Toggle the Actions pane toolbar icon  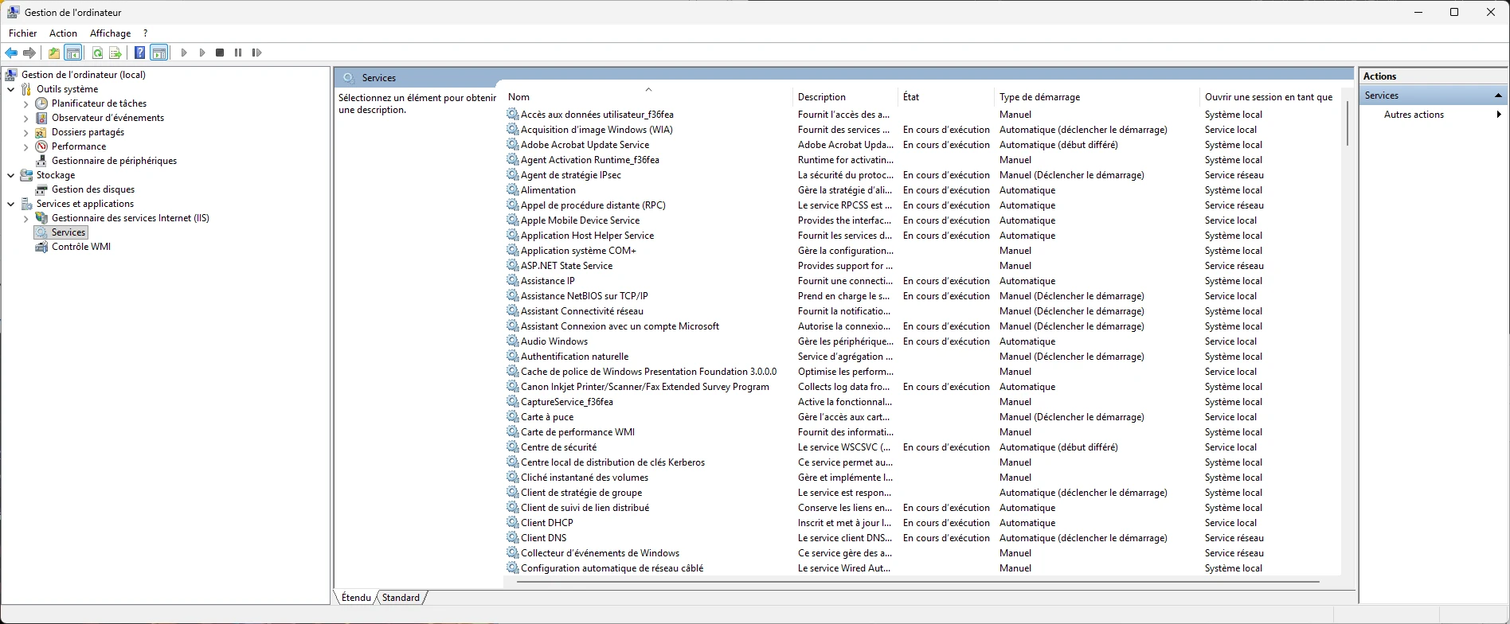[x=158, y=53]
